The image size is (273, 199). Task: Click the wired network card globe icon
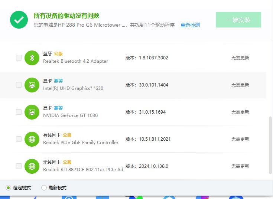click(x=32, y=139)
